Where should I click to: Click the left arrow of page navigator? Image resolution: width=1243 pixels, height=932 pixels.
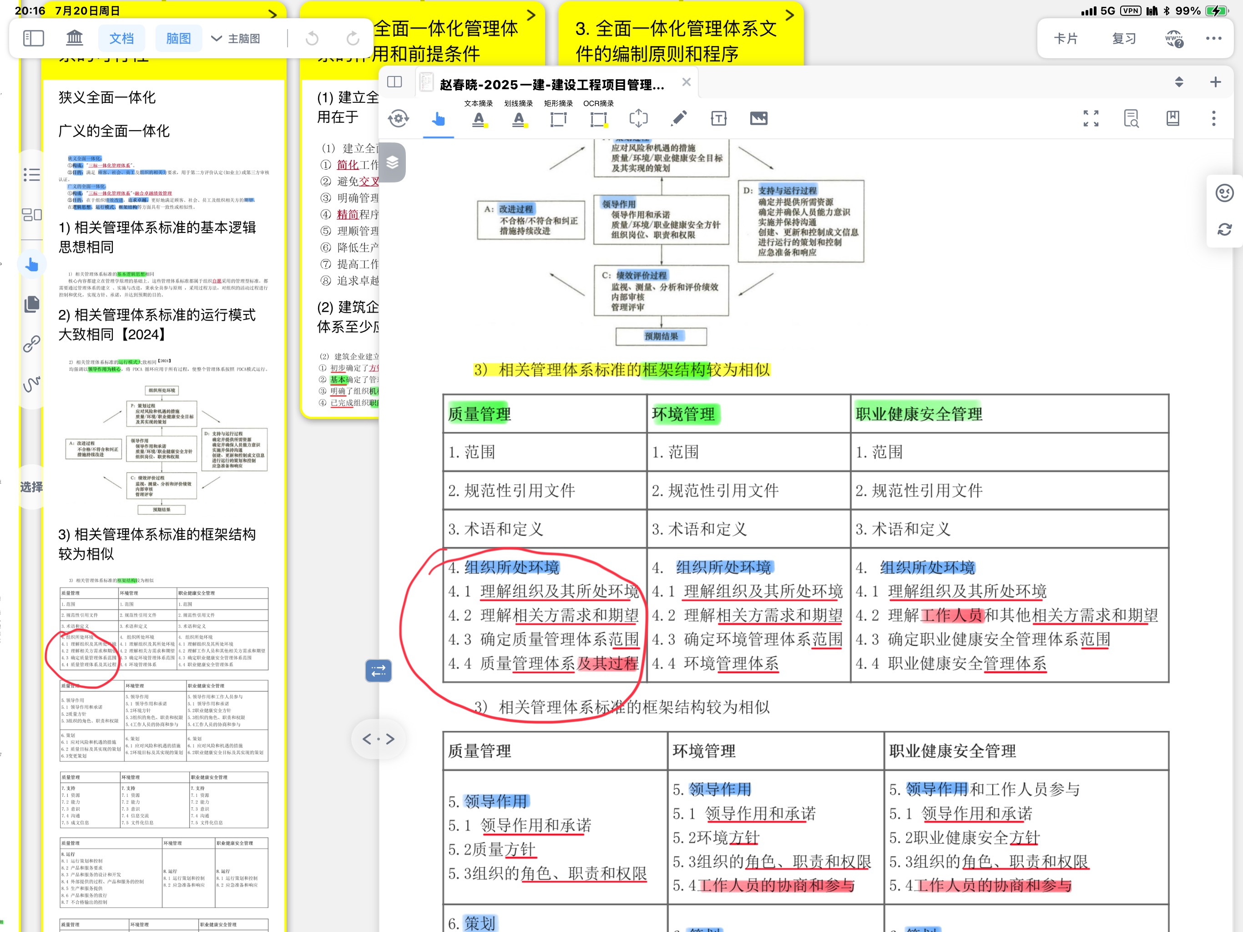coord(366,739)
